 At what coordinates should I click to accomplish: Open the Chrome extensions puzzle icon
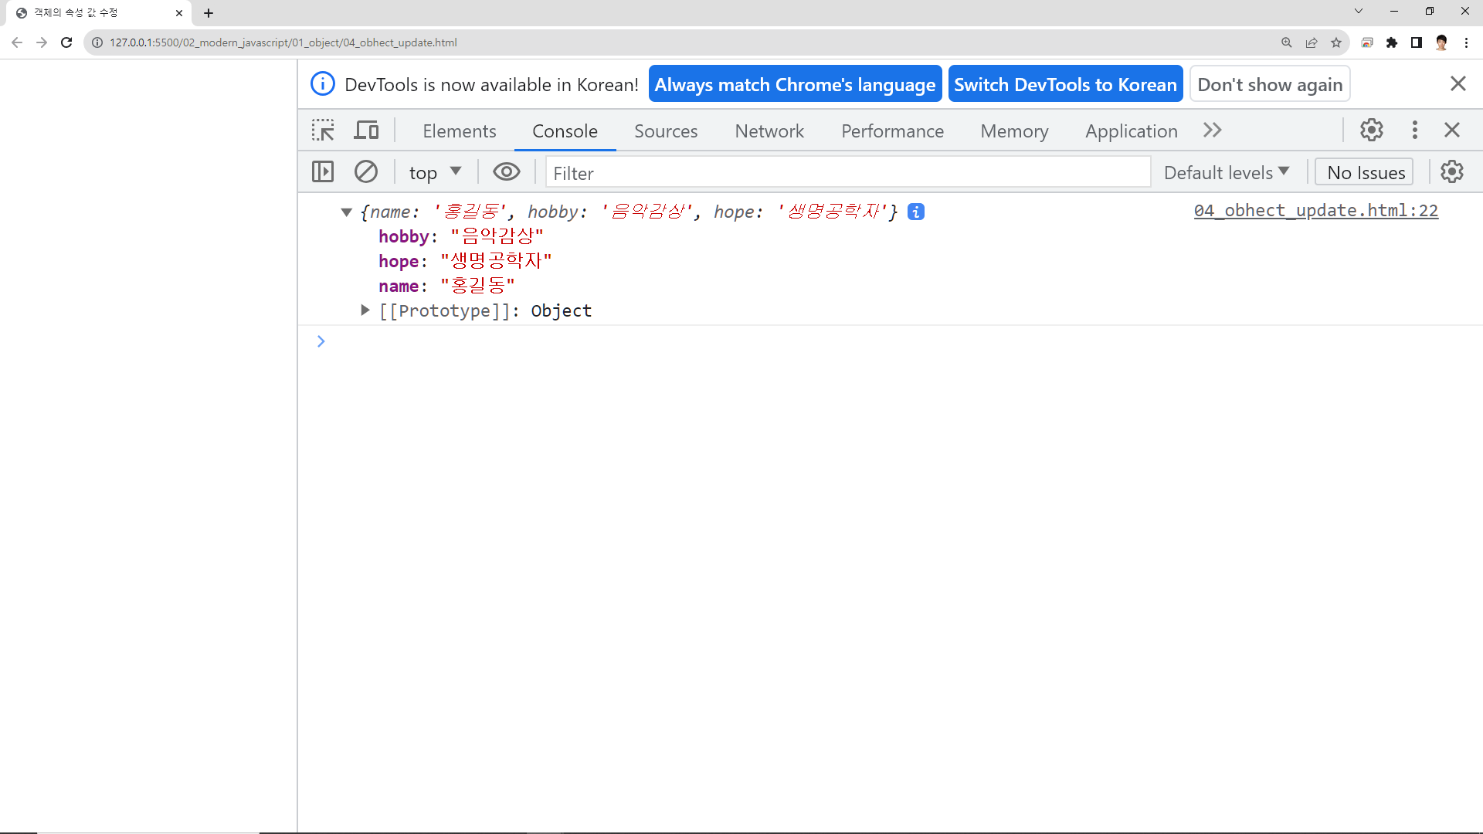coord(1392,42)
